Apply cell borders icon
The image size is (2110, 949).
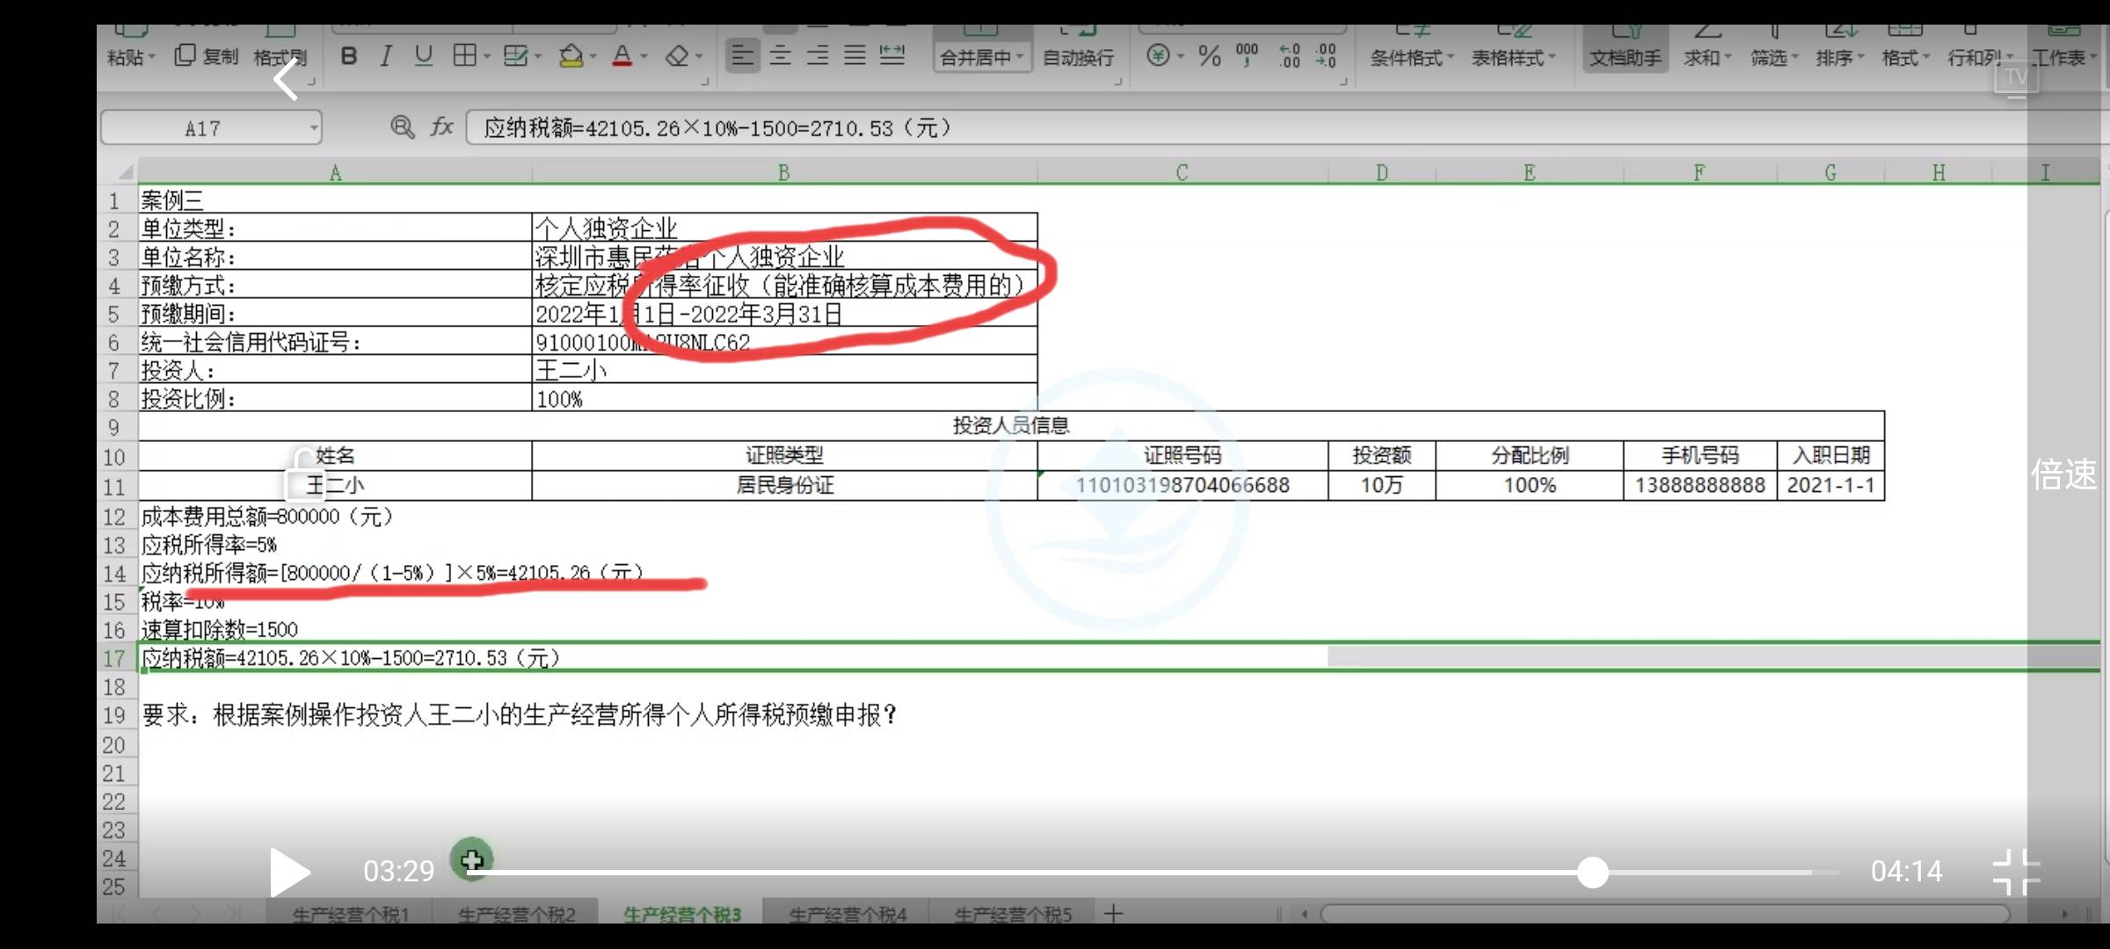tap(464, 56)
